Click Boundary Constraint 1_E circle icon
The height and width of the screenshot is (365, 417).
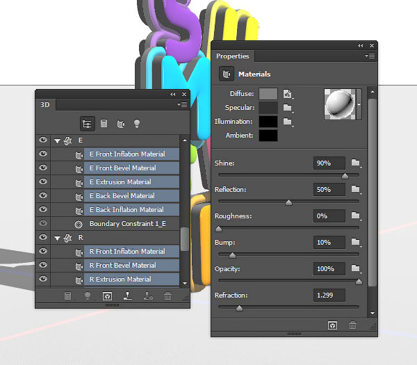[79, 225]
